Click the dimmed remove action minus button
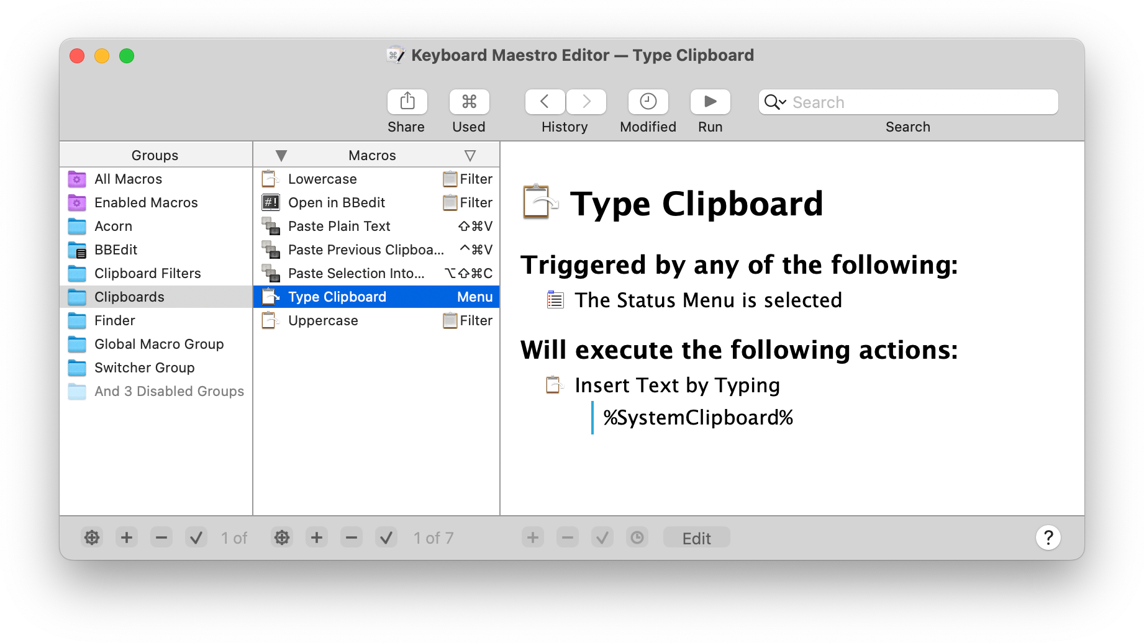This screenshot has width=1144, height=643. [x=568, y=537]
